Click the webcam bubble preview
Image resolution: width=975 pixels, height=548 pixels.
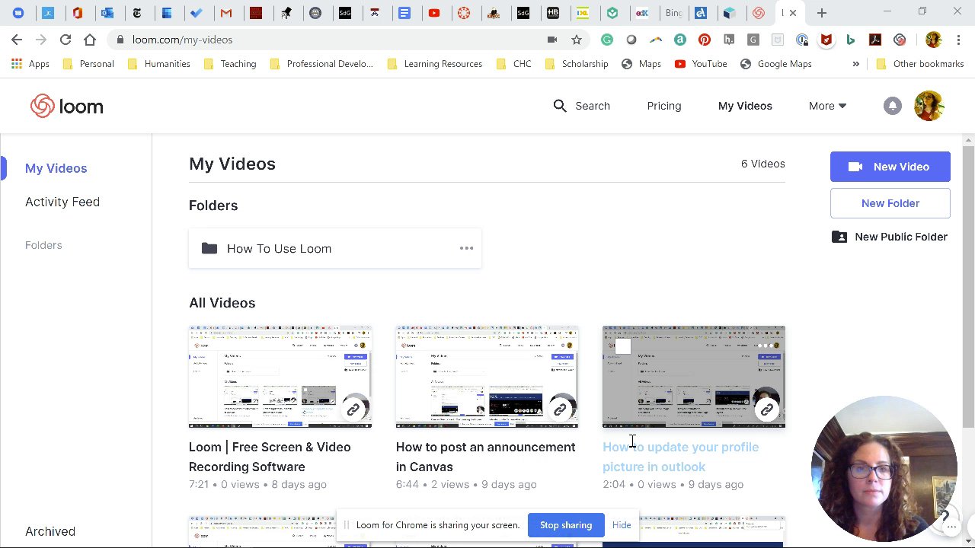(884, 468)
